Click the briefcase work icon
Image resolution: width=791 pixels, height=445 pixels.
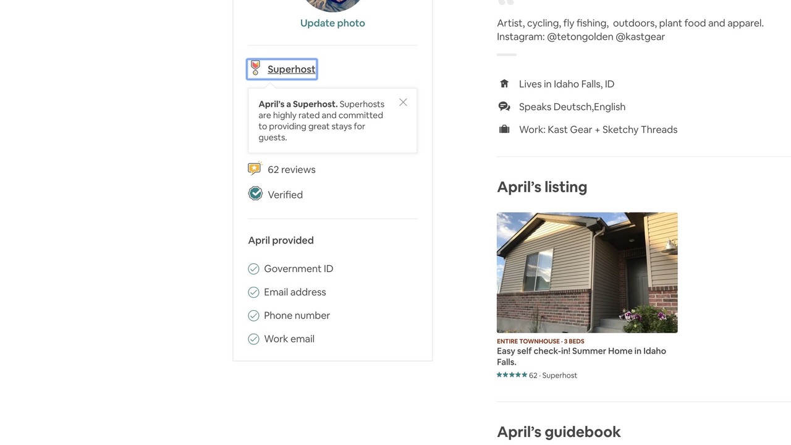pyautogui.click(x=504, y=129)
